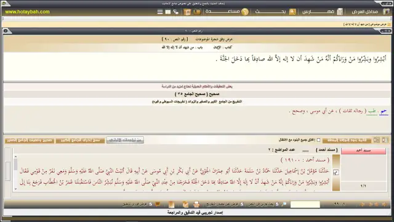Image resolution: width=394 pixels, height=222 pixels.
Task: Click the first-record navigation arrow at bottom right
Action: point(384,204)
